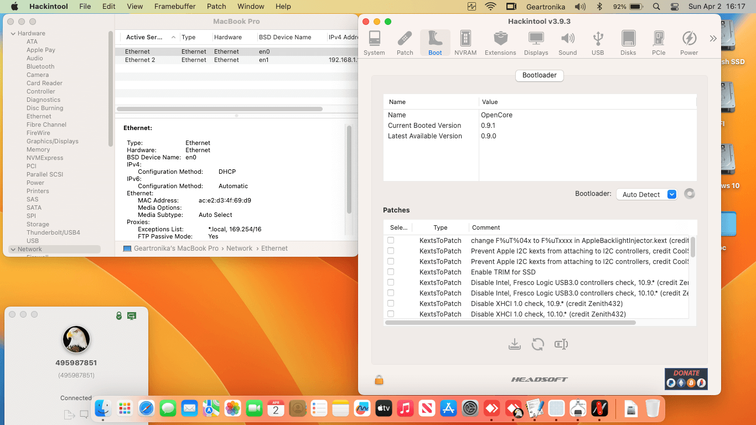Select the Ethernet row with en0
This screenshot has width=756, height=425.
236,52
